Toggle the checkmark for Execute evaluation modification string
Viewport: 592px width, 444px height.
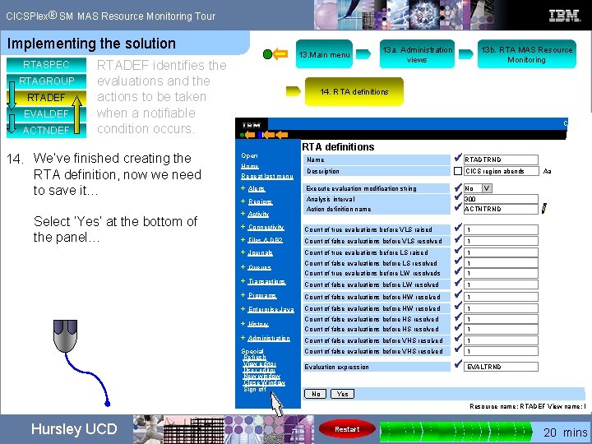458,187
